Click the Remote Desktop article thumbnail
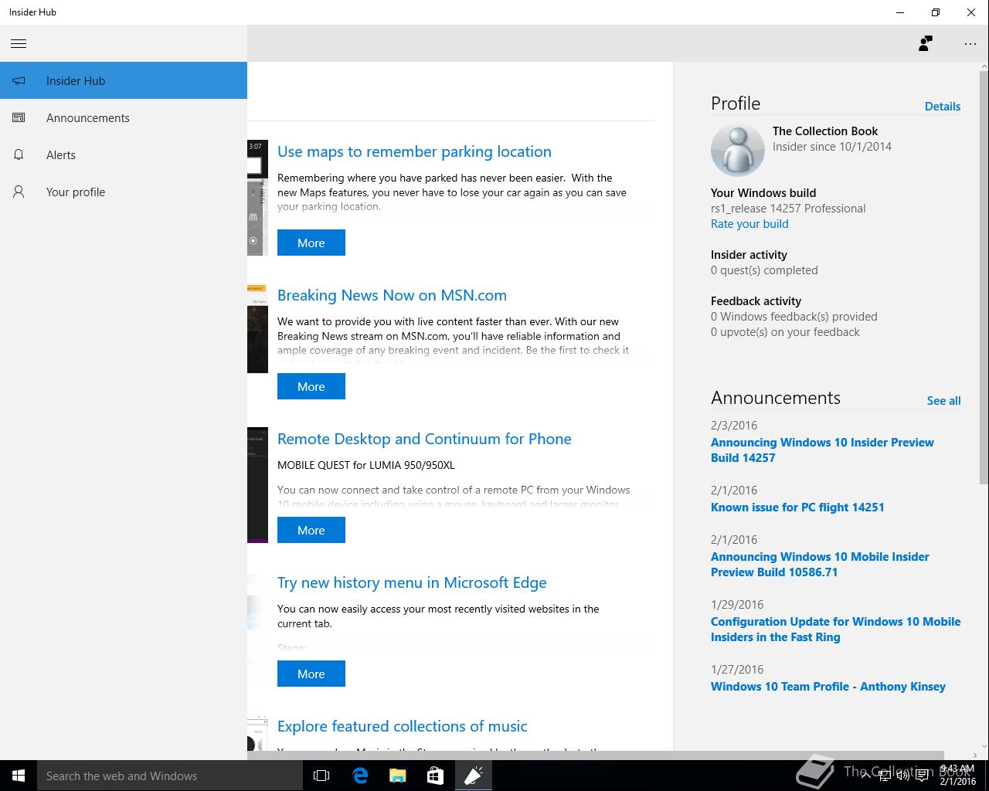This screenshot has width=989, height=791. click(x=257, y=485)
